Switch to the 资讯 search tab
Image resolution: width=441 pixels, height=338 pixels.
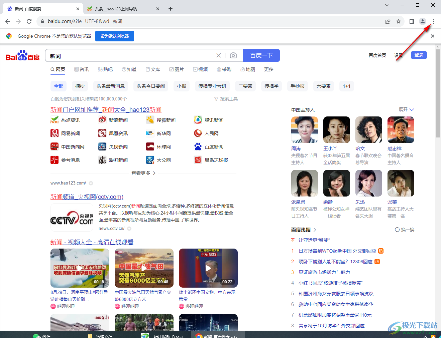tap(82, 69)
